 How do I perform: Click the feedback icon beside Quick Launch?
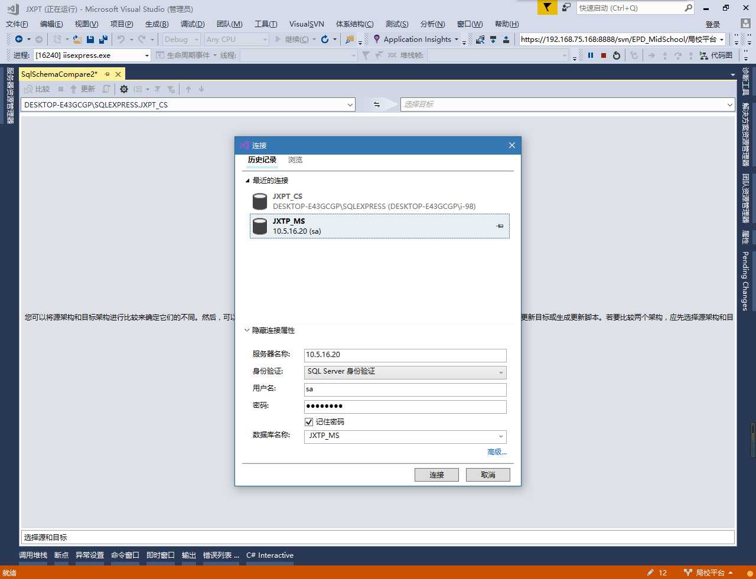pos(566,8)
